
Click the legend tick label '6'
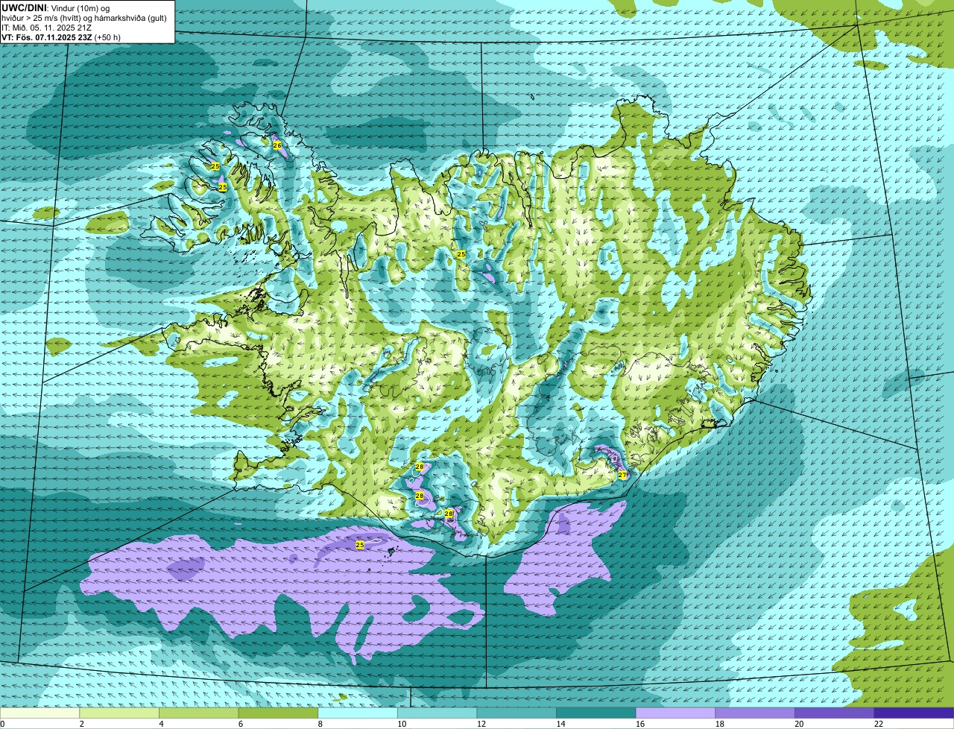[240, 724]
